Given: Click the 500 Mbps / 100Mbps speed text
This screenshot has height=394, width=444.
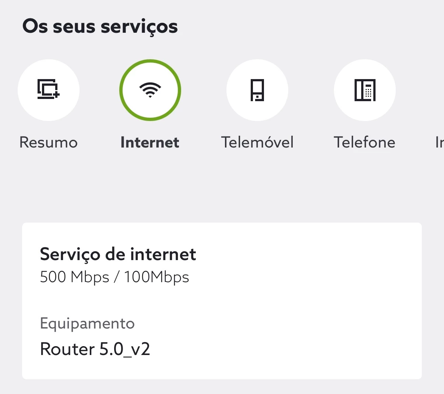Looking at the screenshot, I should click(x=114, y=277).
